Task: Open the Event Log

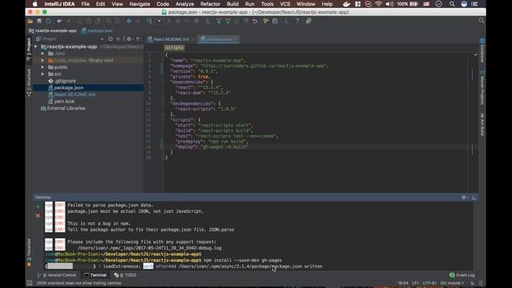Action: [x=462, y=275]
